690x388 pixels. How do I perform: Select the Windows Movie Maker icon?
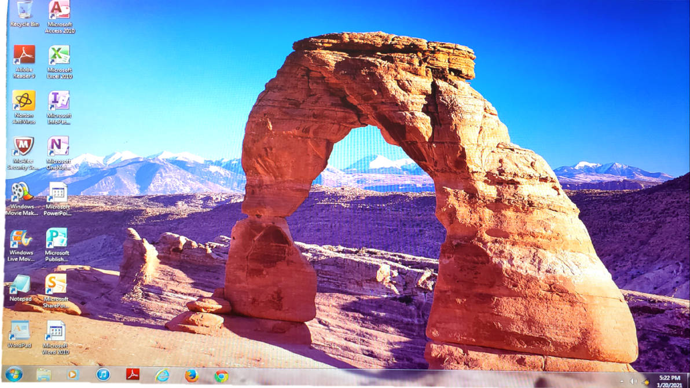coord(21,199)
